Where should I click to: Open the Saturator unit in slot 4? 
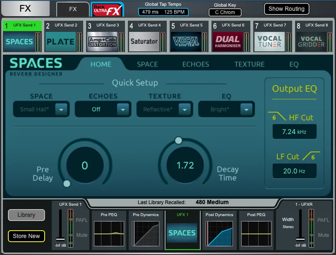click(x=144, y=41)
